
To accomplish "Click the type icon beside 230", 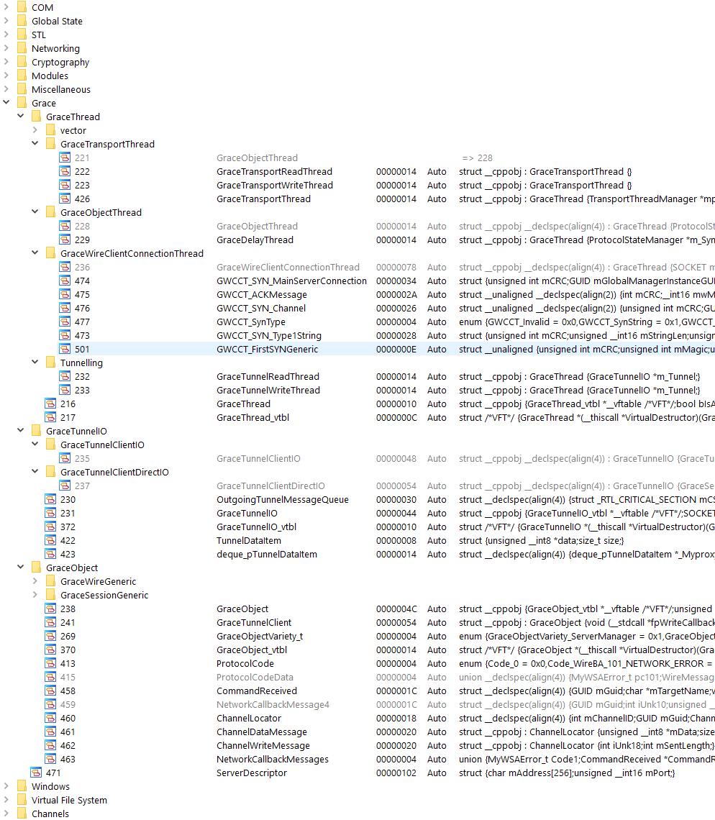I will (x=50, y=499).
